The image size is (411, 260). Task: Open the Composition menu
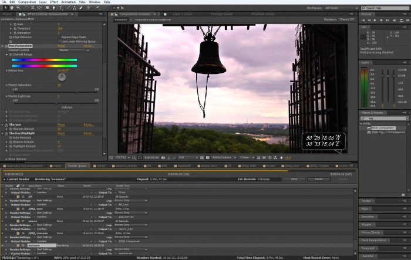(27, 2)
